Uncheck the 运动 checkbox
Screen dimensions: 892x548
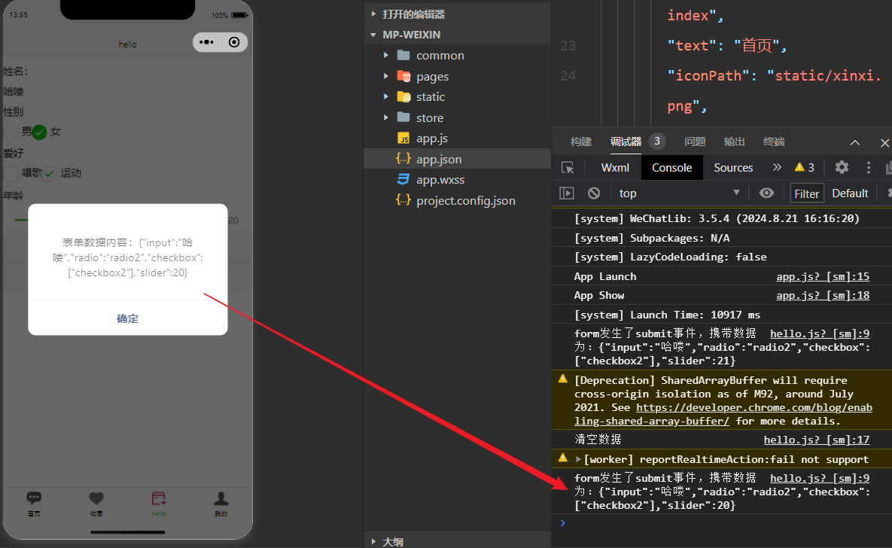click(50, 173)
